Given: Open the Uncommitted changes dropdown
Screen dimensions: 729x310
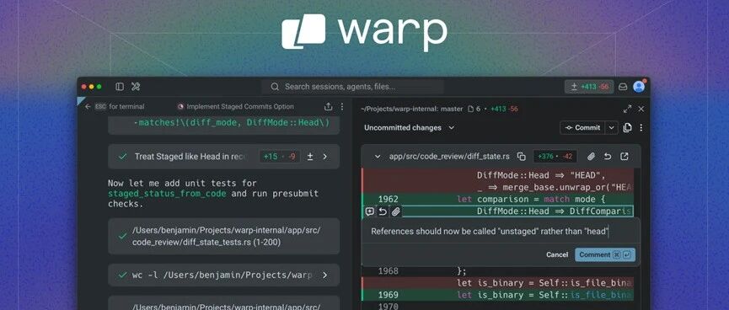Looking at the screenshot, I should (x=409, y=127).
